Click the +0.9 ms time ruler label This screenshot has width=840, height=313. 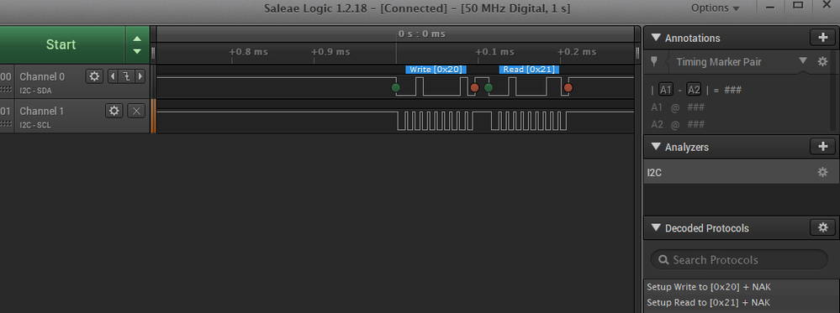point(330,52)
